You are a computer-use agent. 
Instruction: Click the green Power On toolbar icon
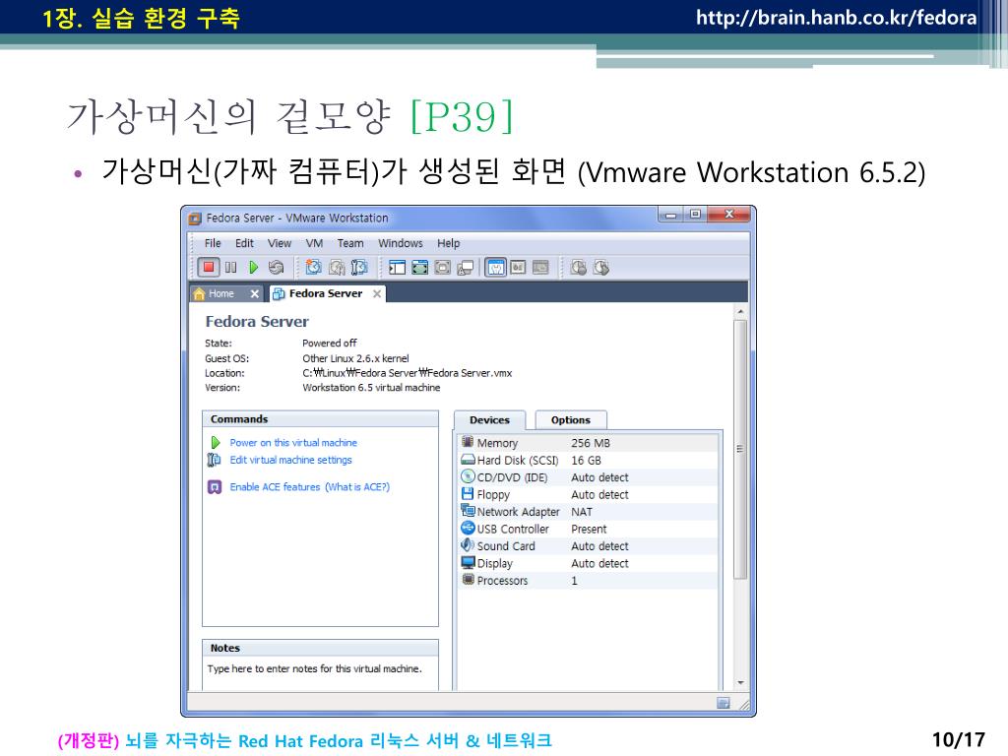[253, 267]
